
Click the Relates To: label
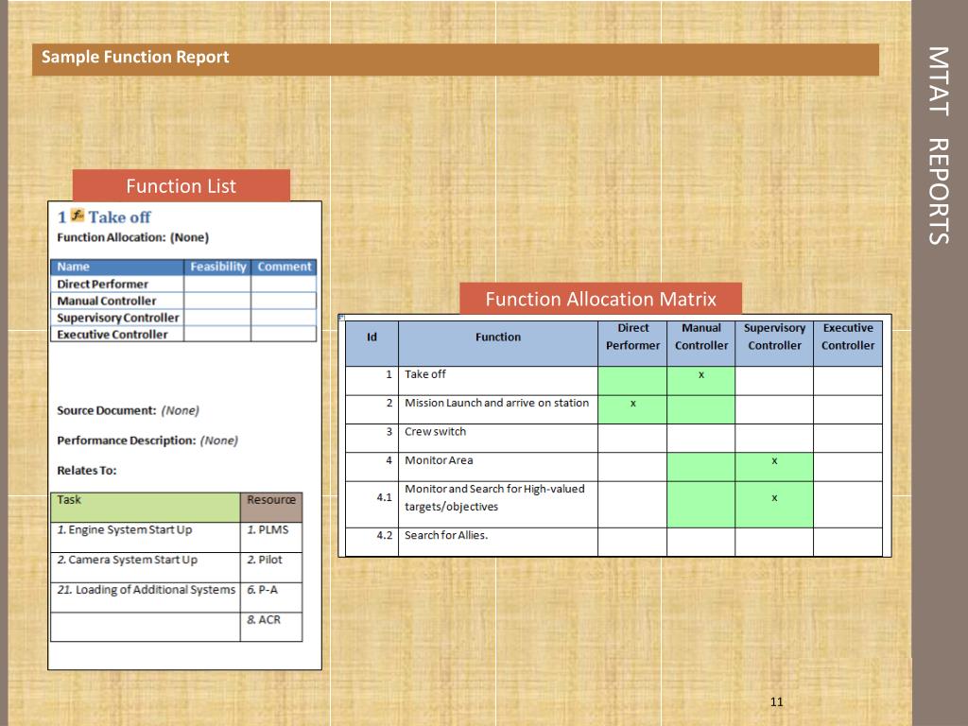coord(86,471)
